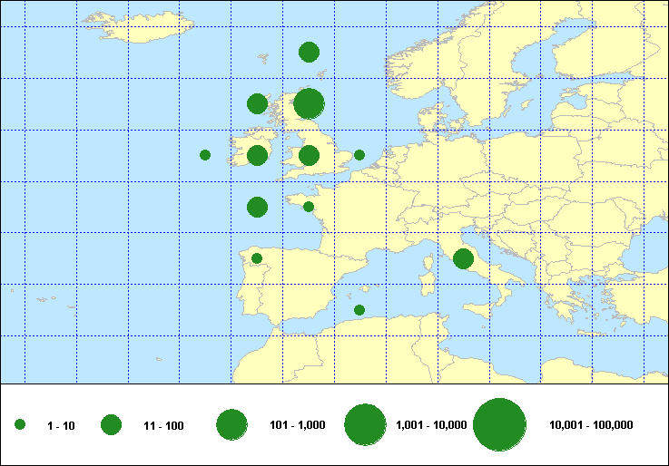Click the "10,001 - 100,000" legend label
This screenshot has width=669, height=466.
click(x=591, y=425)
